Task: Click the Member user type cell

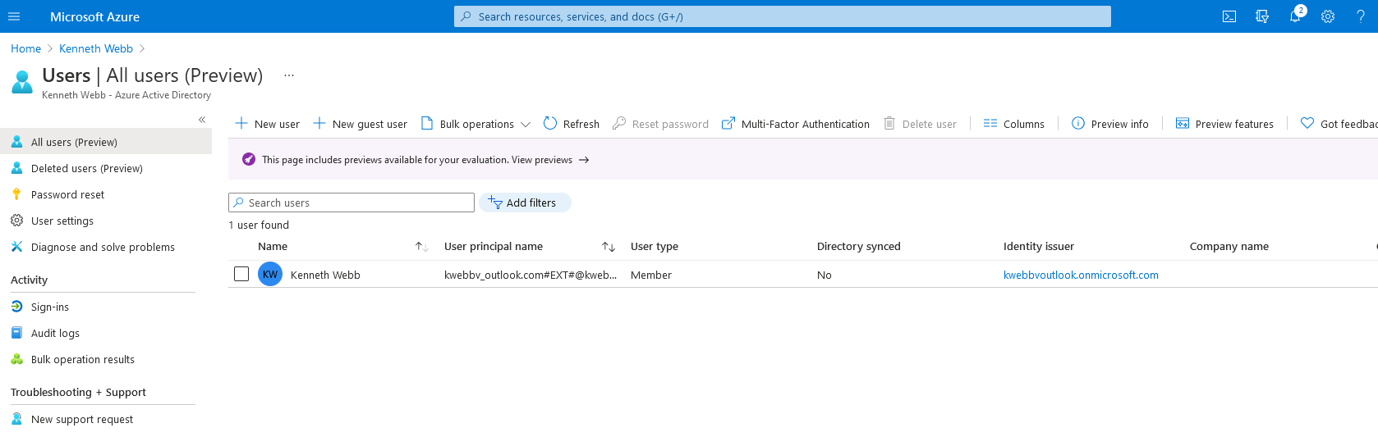Action: pyautogui.click(x=651, y=275)
